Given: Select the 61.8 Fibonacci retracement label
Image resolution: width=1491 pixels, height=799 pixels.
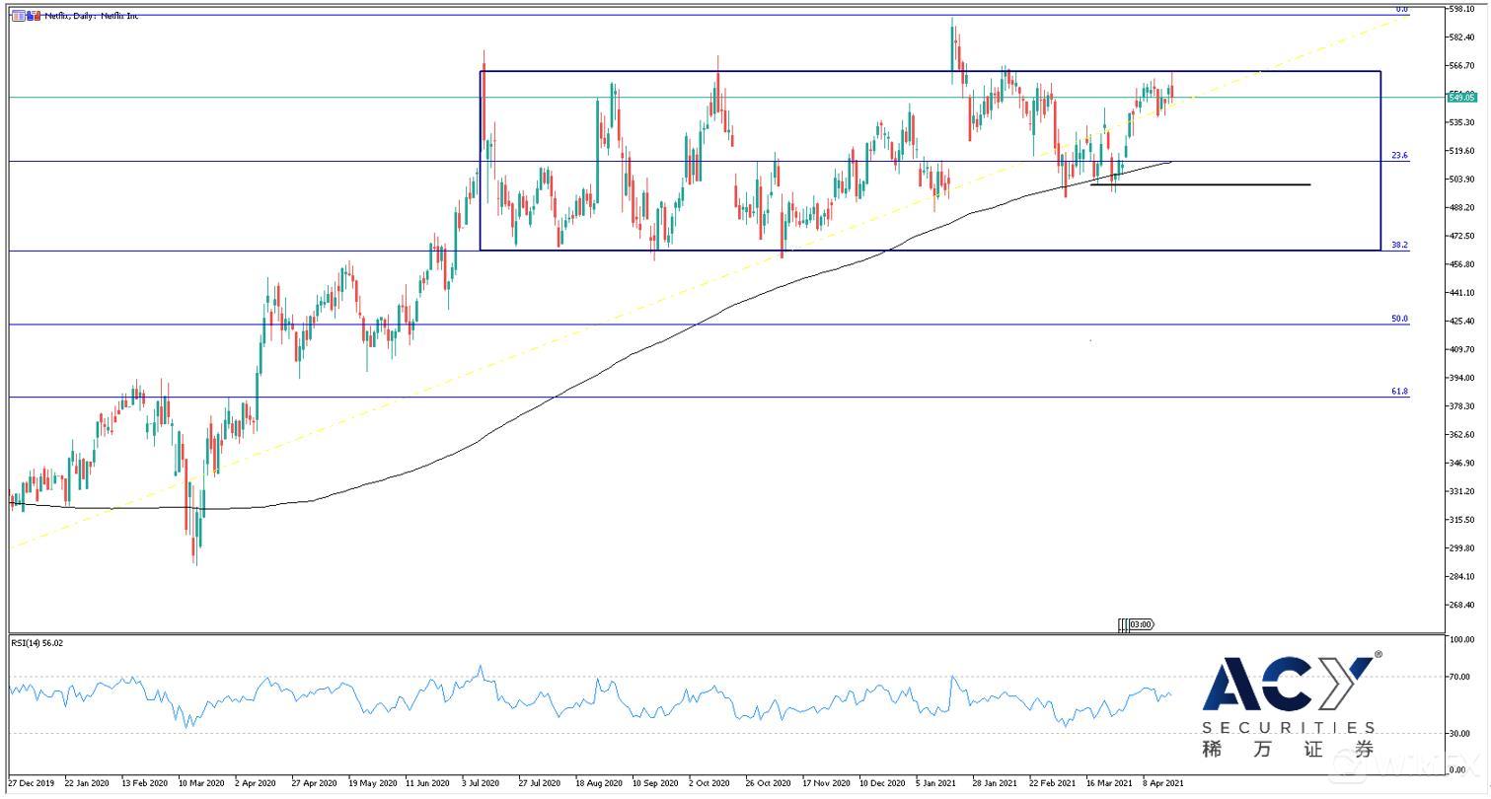Looking at the screenshot, I should (x=1399, y=392).
